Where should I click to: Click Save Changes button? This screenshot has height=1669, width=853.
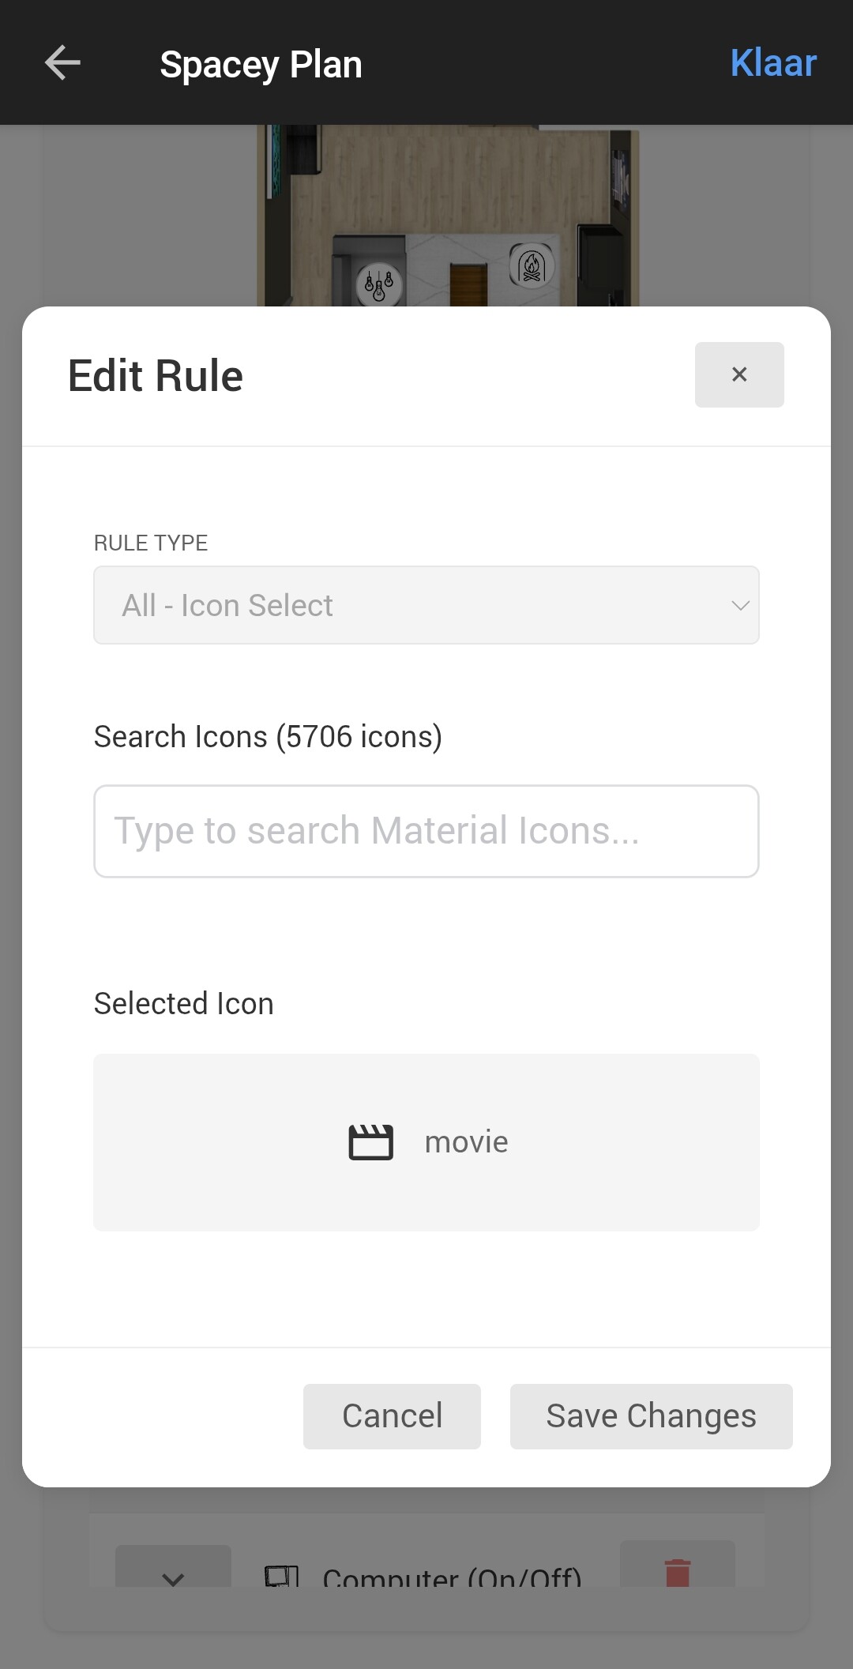click(x=651, y=1416)
